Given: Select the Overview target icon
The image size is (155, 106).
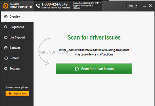Looking at the screenshot, I should 6,17.
